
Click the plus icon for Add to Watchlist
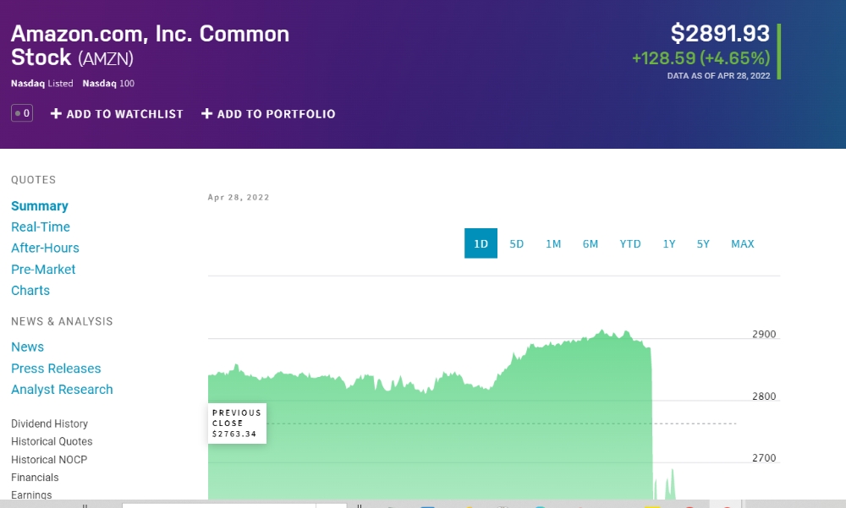click(56, 114)
